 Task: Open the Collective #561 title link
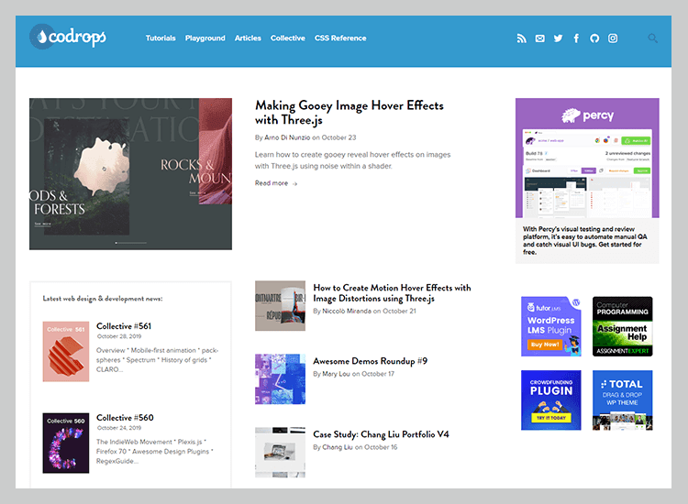(x=124, y=326)
